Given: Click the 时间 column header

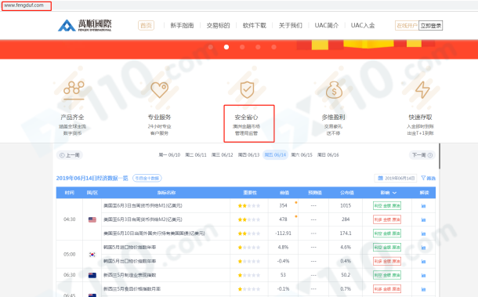Looking at the screenshot, I should coord(70,193).
